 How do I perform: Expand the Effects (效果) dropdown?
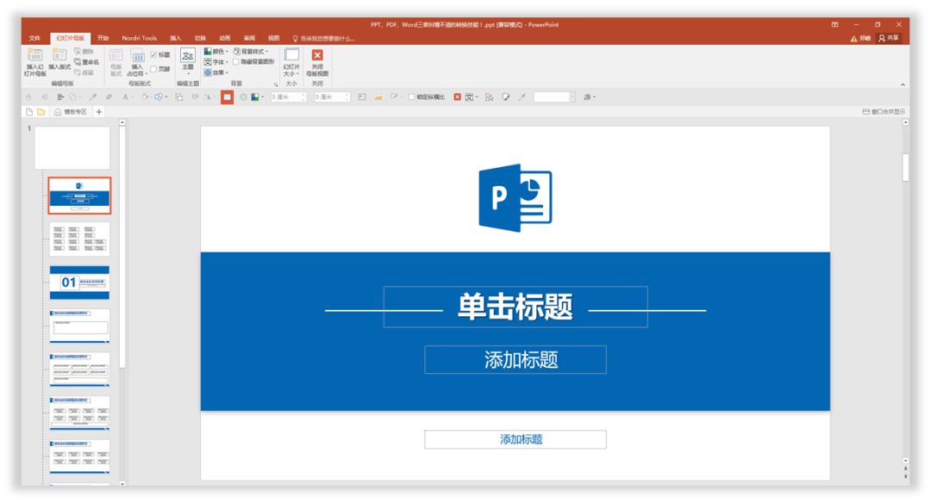(216, 72)
